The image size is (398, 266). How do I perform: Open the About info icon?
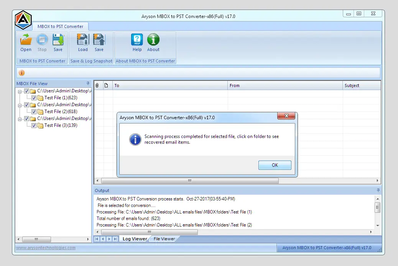pos(153,39)
